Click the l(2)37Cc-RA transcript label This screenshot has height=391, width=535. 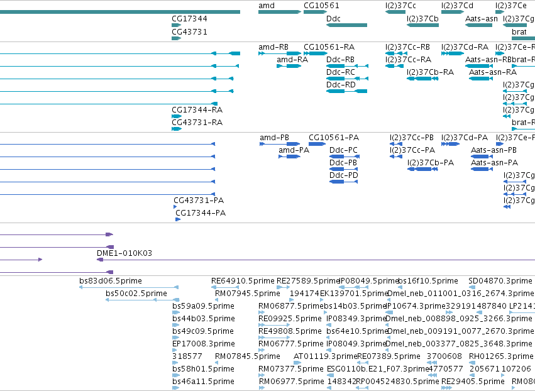(x=409, y=60)
